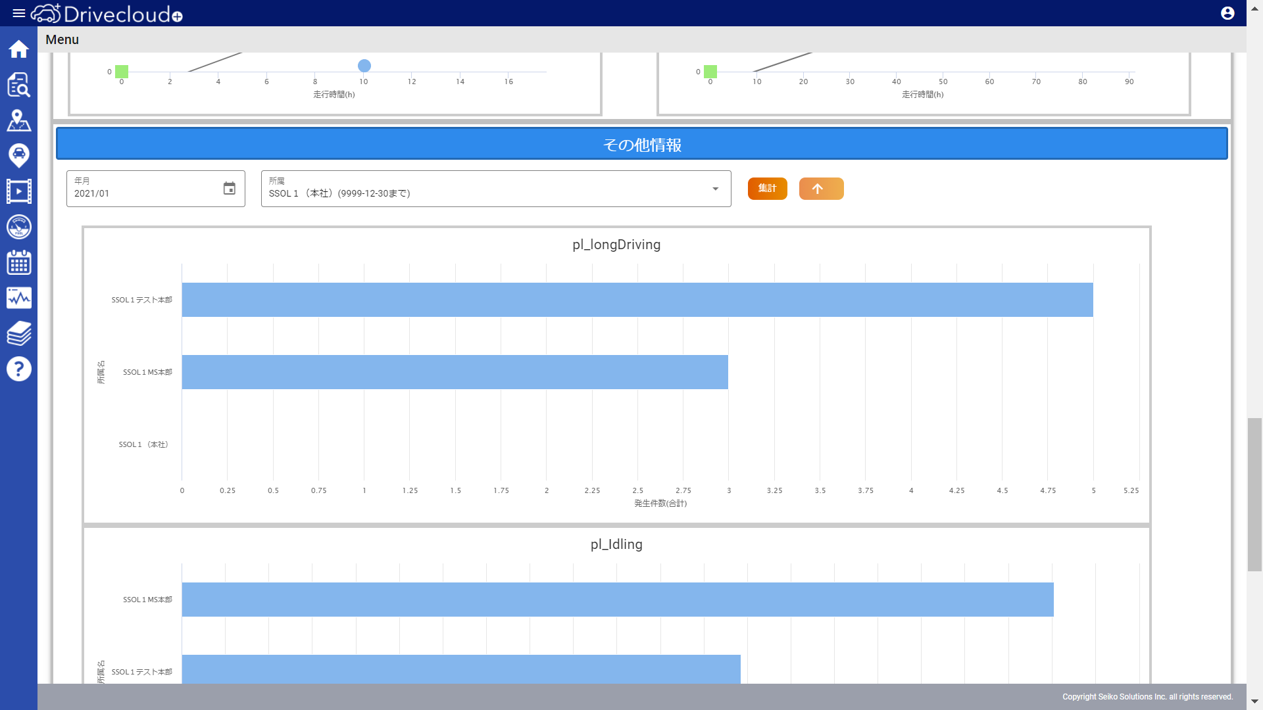
Task: Open the video playback icon
Action: (18, 191)
